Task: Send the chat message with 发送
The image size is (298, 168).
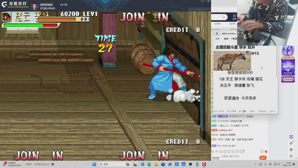Action: [x=263, y=158]
